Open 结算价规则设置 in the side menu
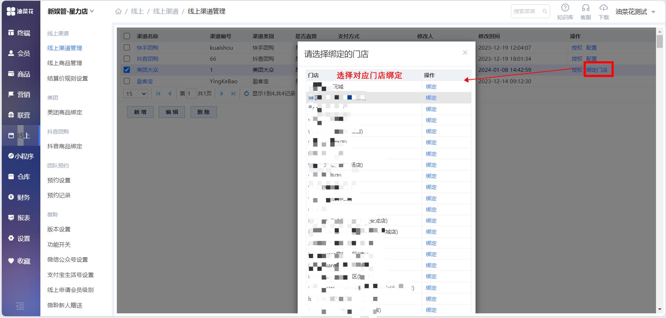 pos(68,78)
